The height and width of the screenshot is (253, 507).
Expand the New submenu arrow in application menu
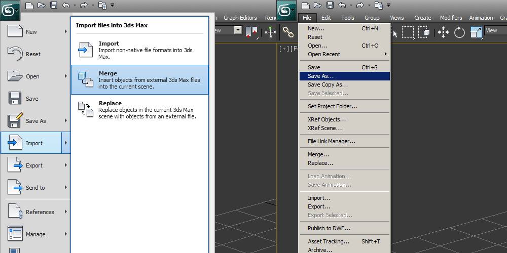[x=65, y=31]
